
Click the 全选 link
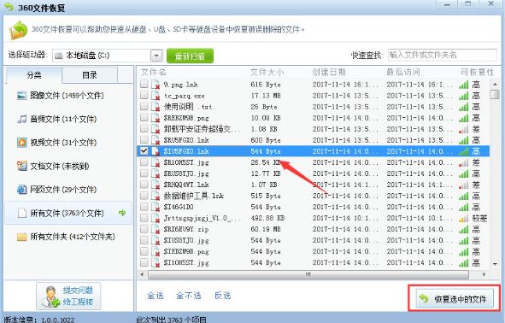[x=156, y=296]
